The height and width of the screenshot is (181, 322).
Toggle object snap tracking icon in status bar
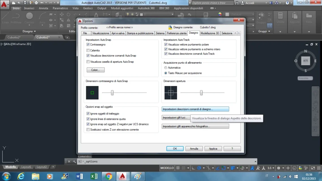tap(218, 168)
